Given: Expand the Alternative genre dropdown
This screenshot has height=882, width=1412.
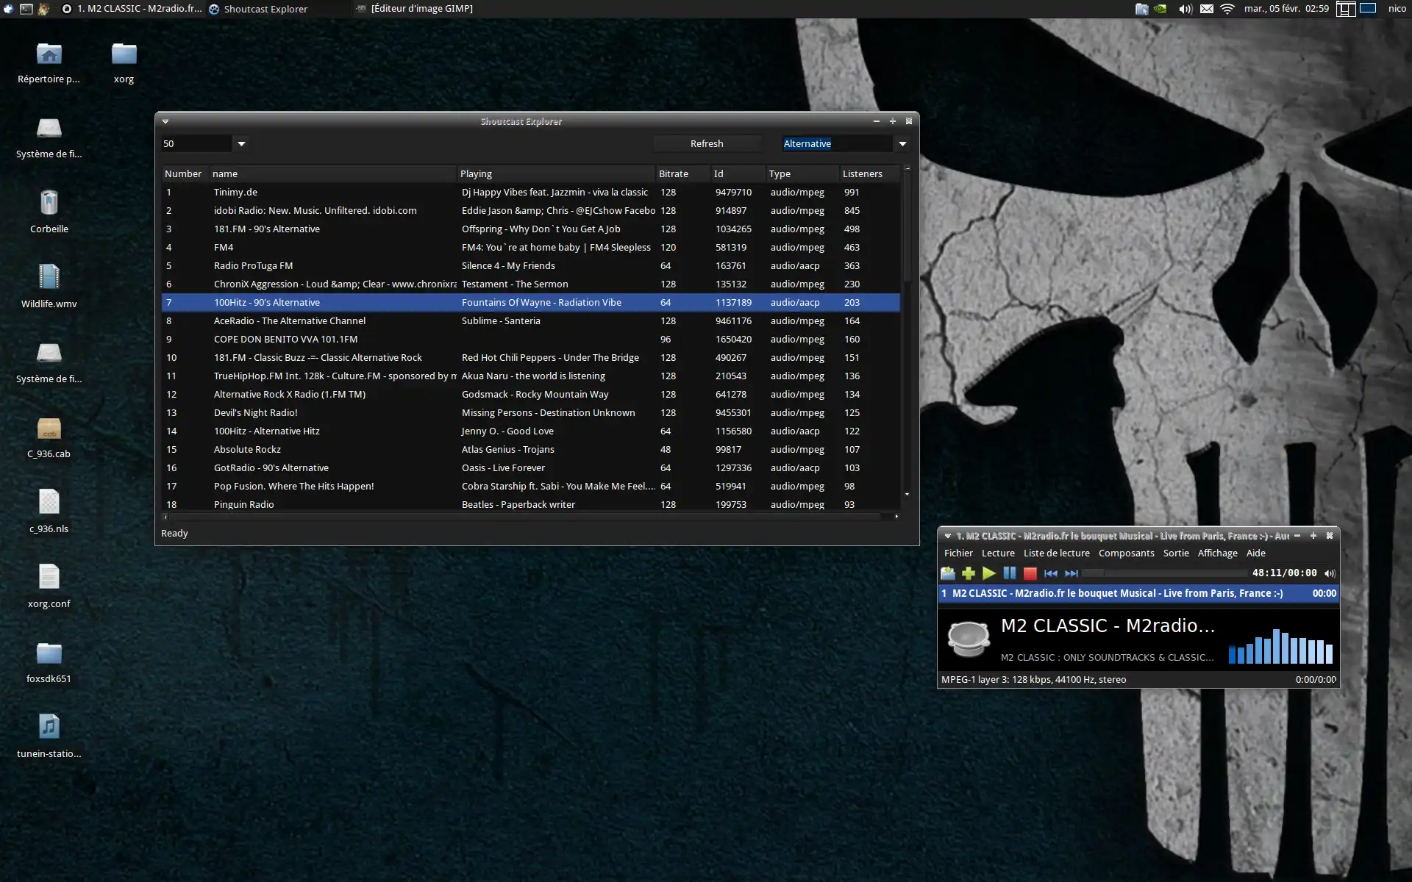Looking at the screenshot, I should pos(902,144).
